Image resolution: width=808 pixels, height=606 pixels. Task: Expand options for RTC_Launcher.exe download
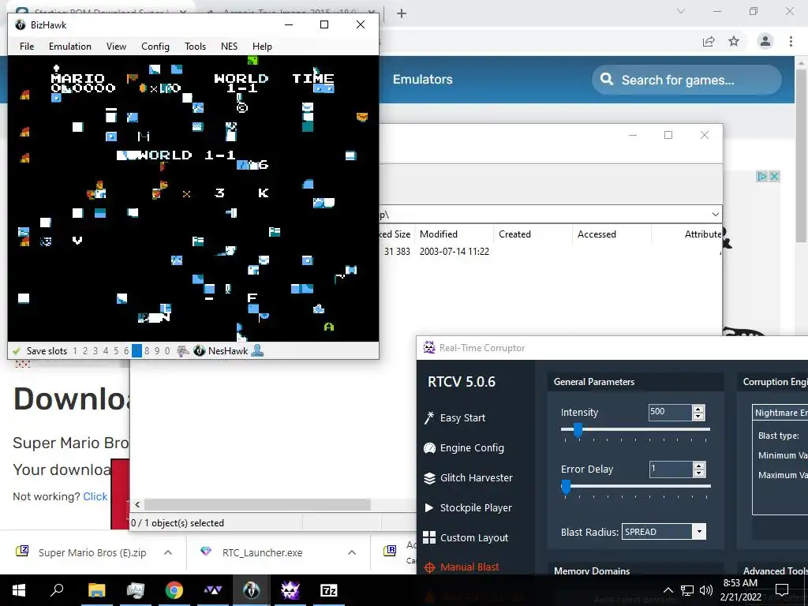tap(352, 552)
